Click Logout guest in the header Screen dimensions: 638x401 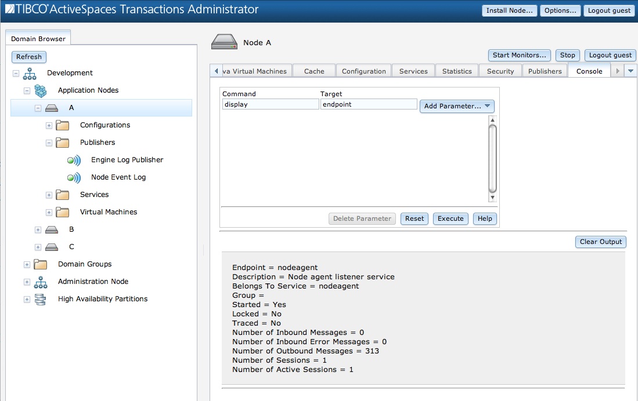point(609,10)
